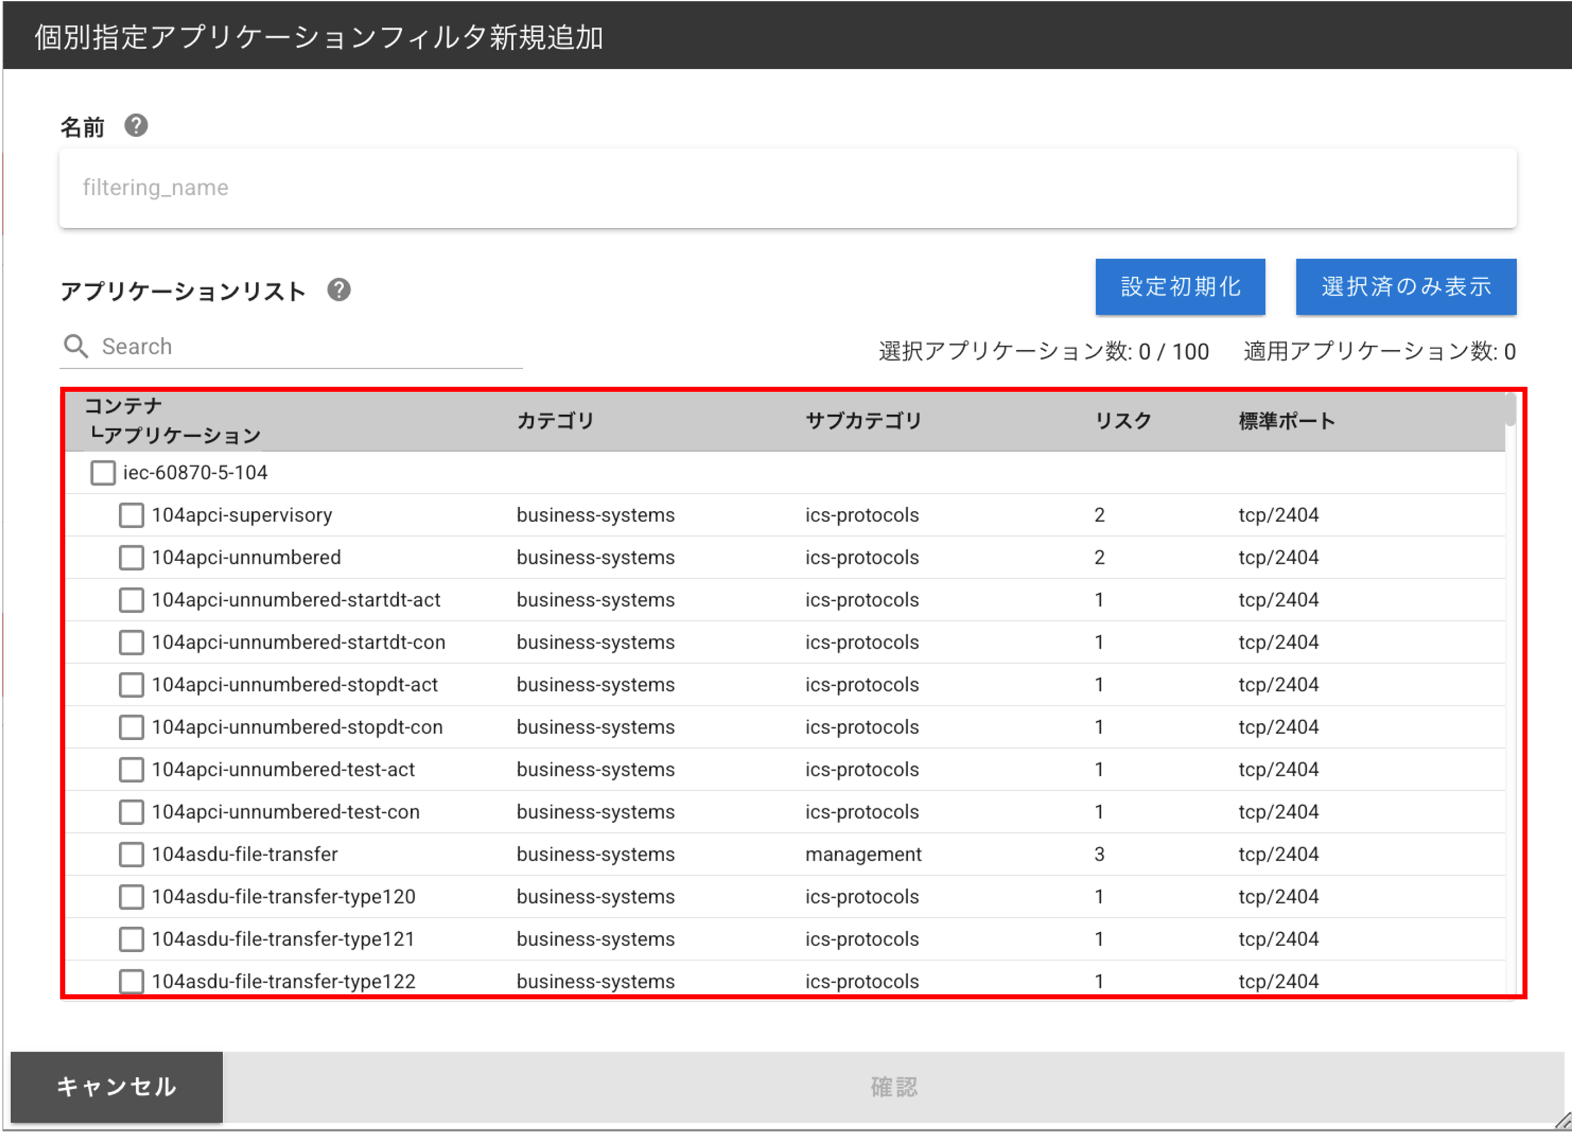This screenshot has width=1572, height=1133.
Task: Enable the 104apci-unnumbered-startdt-con checkbox
Action: 131,642
